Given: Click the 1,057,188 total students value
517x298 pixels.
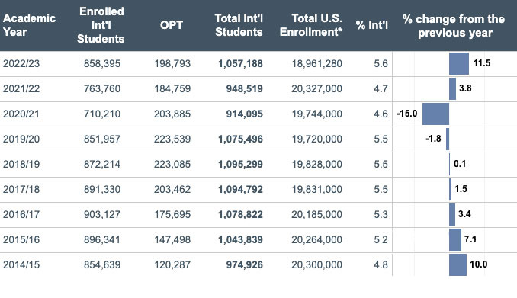Looking at the screenshot, I should coord(240,63).
